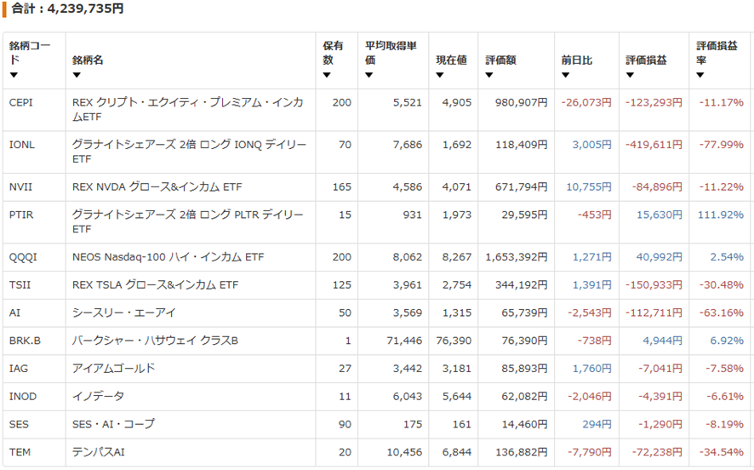The width and height of the screenshot is (754, 470).
Task: Sort by 銘柄名 column arrow
Action: coord(77,75)
